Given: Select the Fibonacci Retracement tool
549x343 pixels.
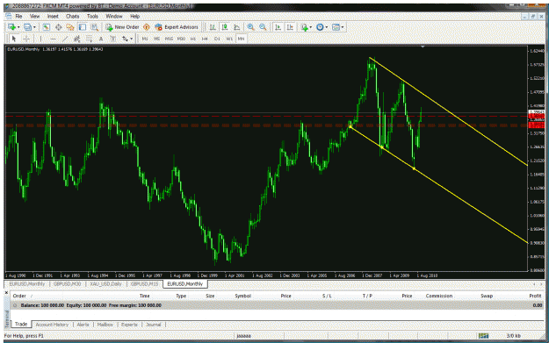Looking at the screenshot, I should pos(89,39).
